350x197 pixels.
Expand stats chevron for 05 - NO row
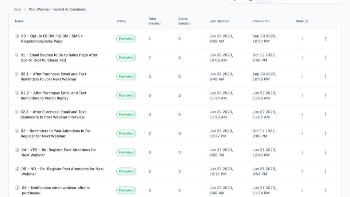pos(303,171)
